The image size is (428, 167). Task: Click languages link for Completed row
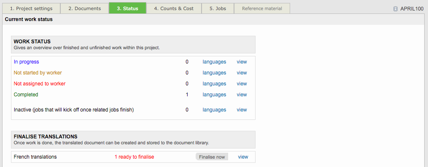(x=214, y=95)
